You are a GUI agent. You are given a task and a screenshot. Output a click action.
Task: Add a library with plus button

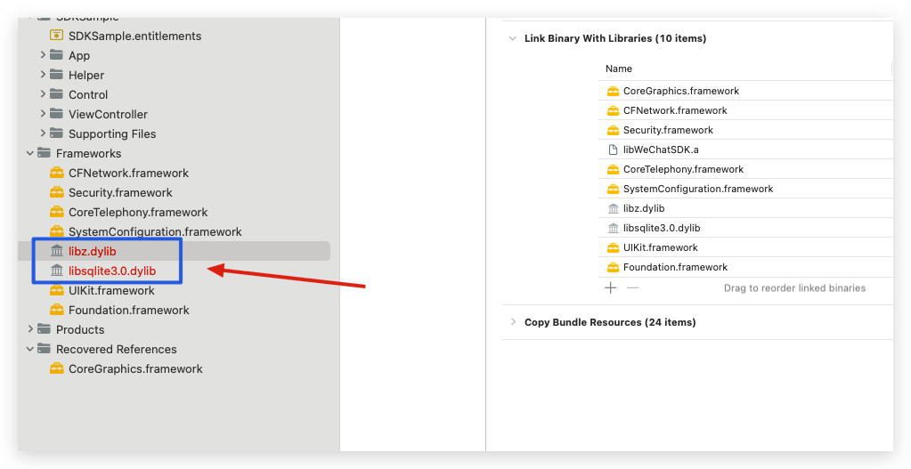(611, 288)
